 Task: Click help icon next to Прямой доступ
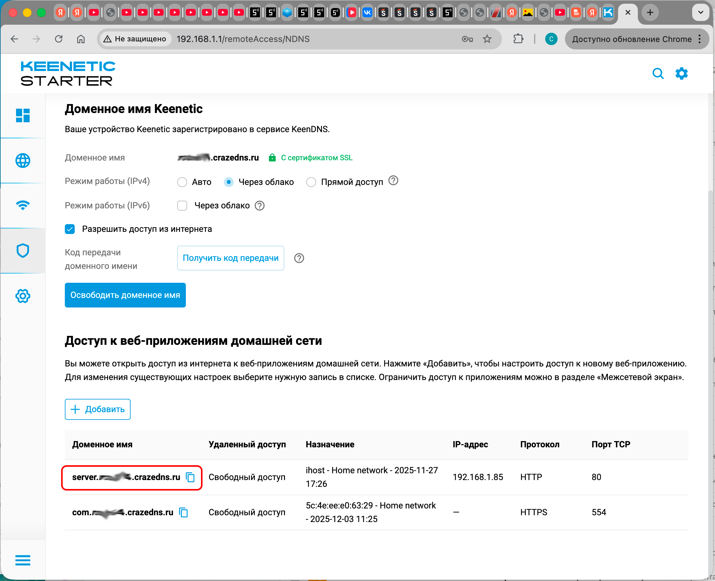(393, 181)
